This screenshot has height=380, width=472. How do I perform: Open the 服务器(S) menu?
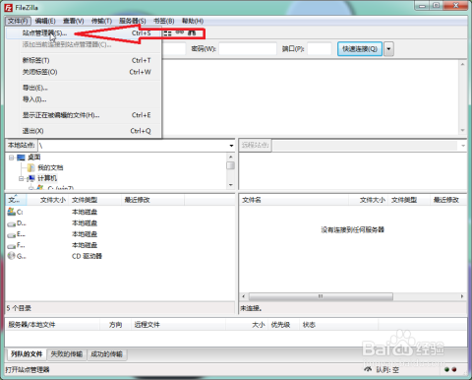[x=133, y=21]
